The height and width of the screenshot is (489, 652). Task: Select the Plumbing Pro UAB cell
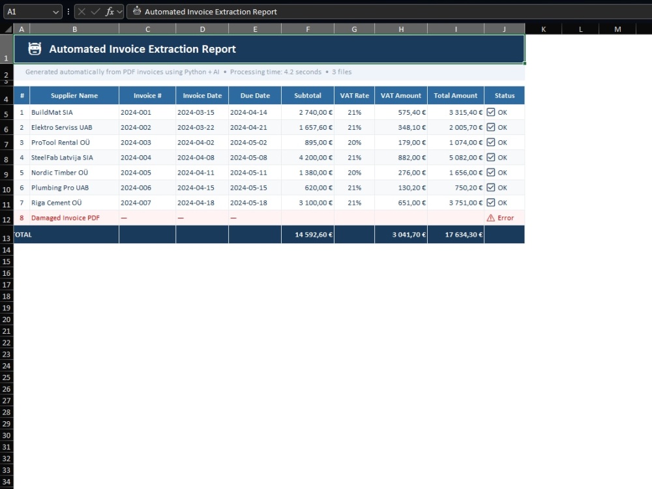point(74,188)
